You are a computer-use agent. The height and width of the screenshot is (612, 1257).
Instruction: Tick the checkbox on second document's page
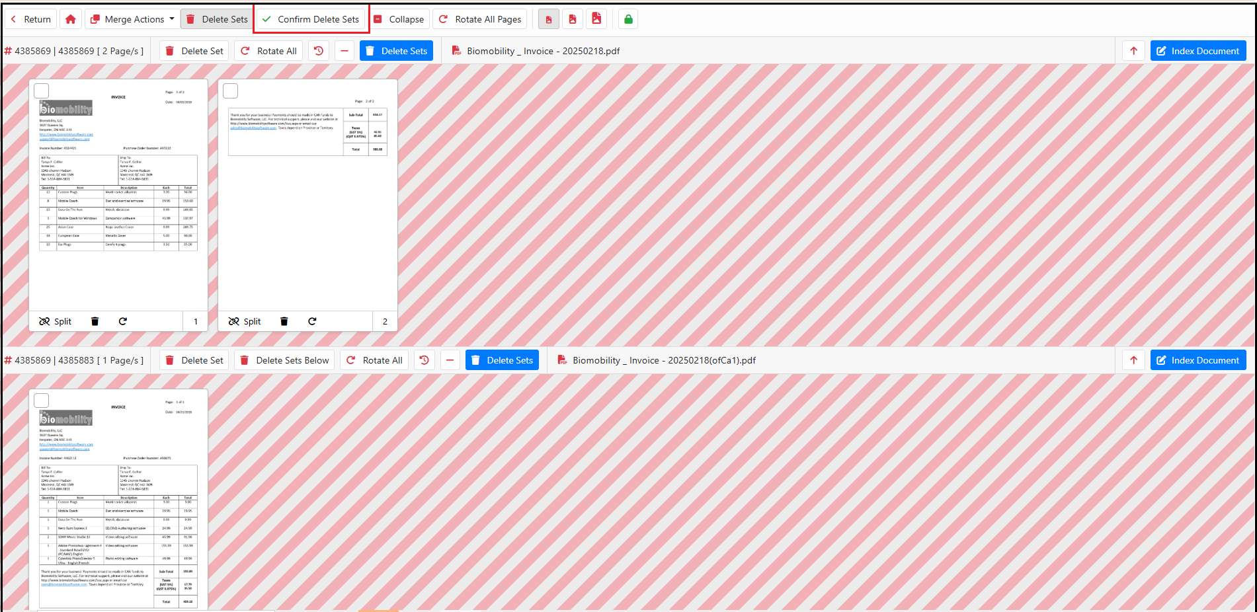[42, 401]
